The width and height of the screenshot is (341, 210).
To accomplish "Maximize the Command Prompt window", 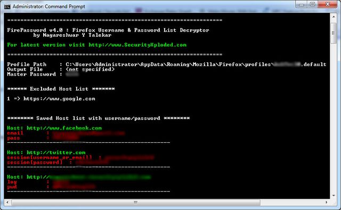I will tap(313, 5).
